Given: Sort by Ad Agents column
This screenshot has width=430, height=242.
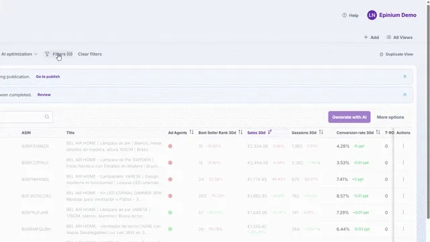Looking at the screenshot, I should 191,132.
